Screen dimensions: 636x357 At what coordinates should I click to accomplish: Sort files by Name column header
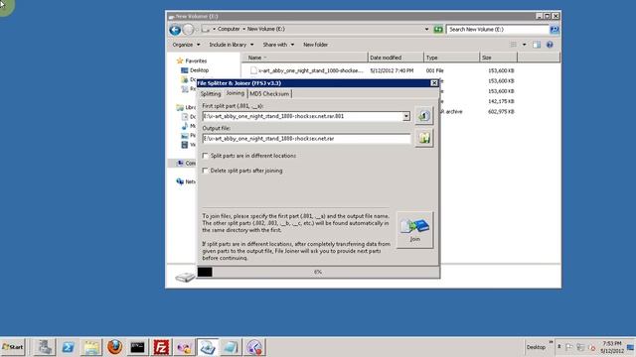(x=305, y=58)
